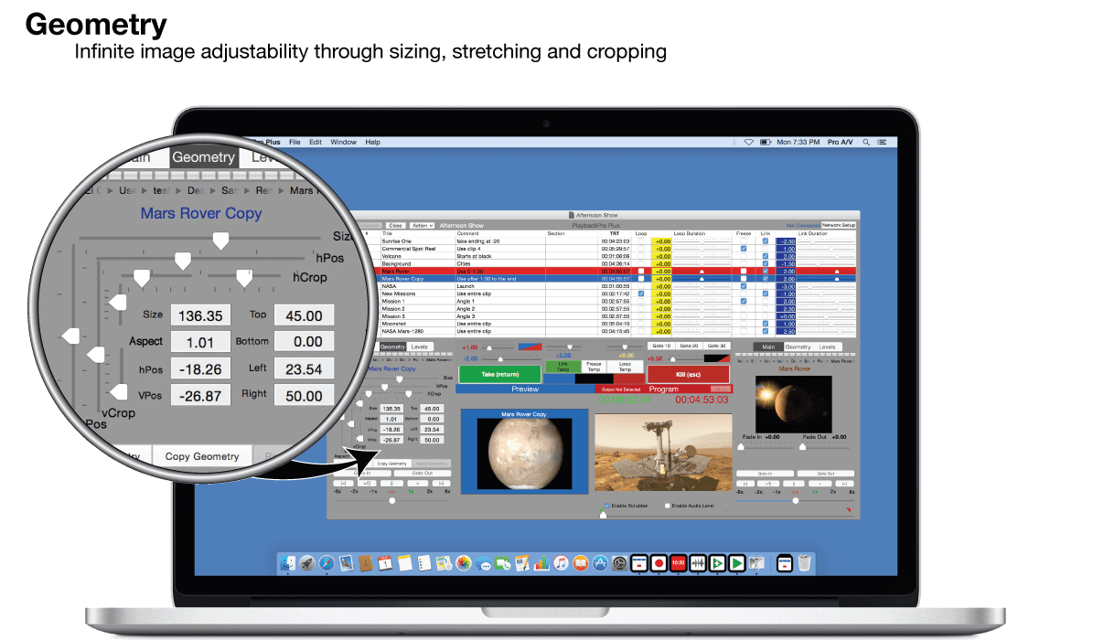Open the Action dropdown menu

(x=423, y=225)
